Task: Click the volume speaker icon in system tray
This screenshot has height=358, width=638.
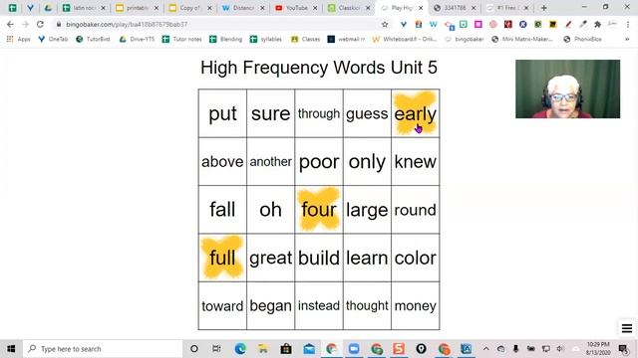Action: coord(560,349)
